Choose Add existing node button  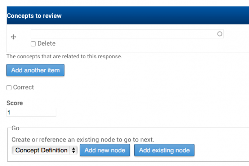click(164, 150)
